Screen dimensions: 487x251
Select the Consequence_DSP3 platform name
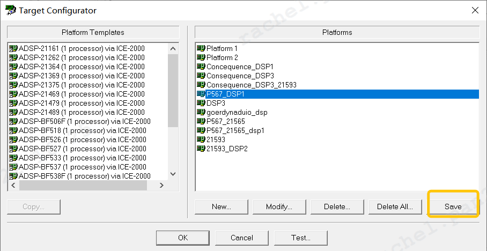(x=240, y=76)
